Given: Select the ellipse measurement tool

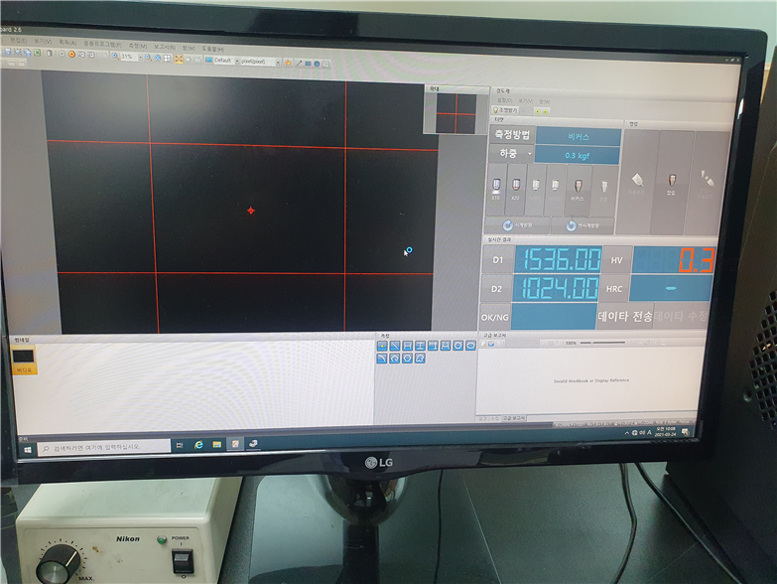Looking at the screenshot, I should (x=470, y=346).
